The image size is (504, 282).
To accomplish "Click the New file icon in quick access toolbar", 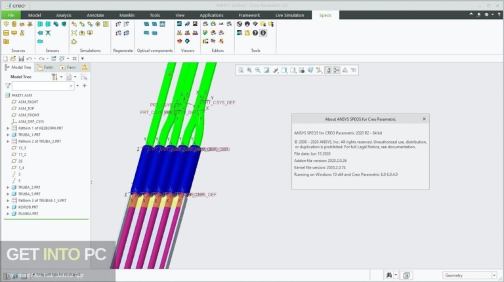I will (5, 58).
